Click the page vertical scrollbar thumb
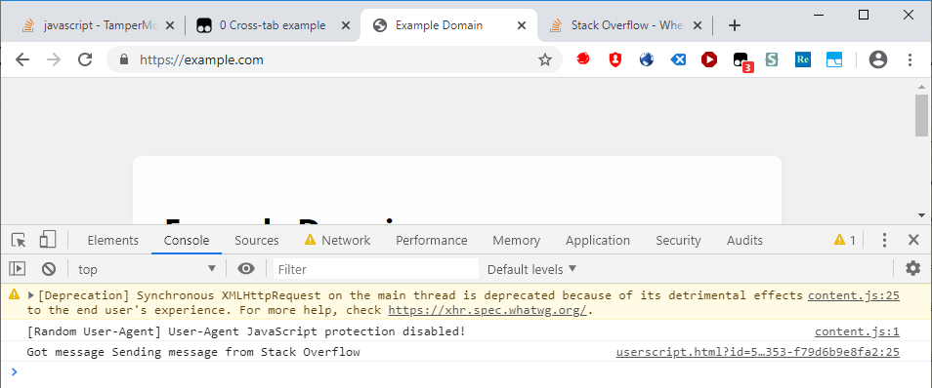 (x=921, y=116)
